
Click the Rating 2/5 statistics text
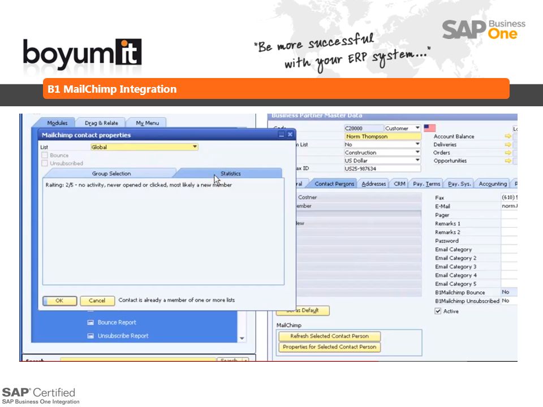point(139,185)
